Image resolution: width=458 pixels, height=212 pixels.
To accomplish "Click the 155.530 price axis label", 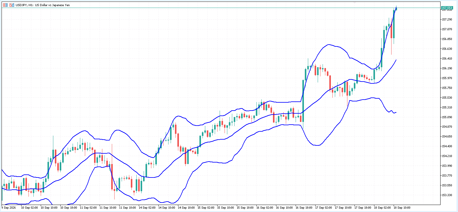I will (x=447, y=98).
